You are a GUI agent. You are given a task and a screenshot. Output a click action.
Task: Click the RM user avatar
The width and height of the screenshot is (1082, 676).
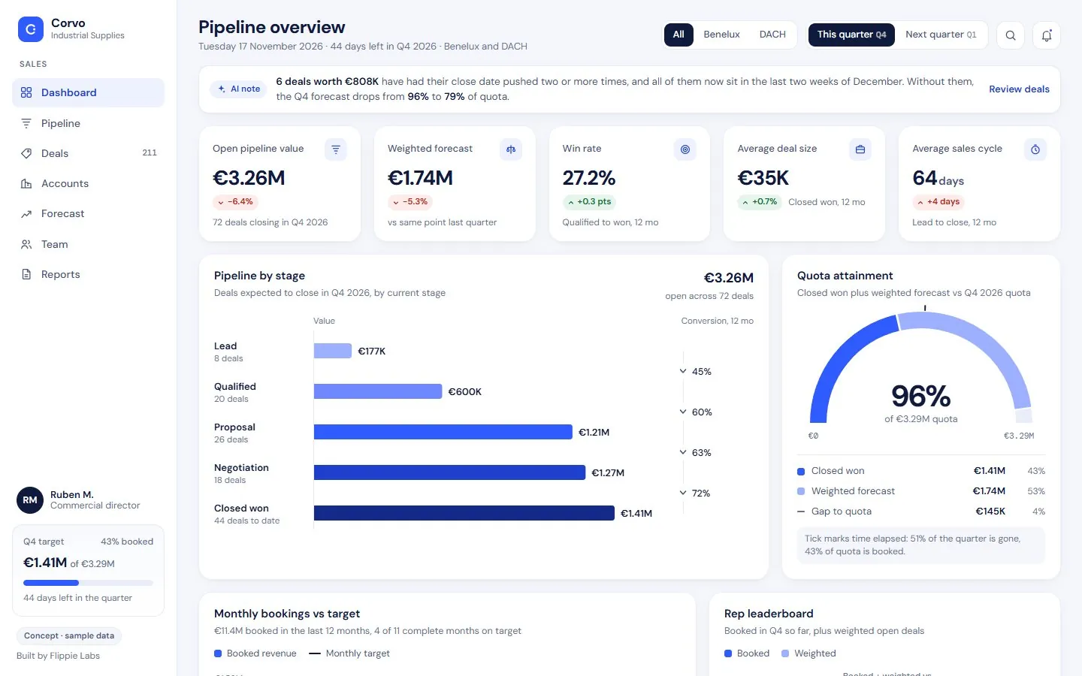pyautogui.click(x=30, y=500)
